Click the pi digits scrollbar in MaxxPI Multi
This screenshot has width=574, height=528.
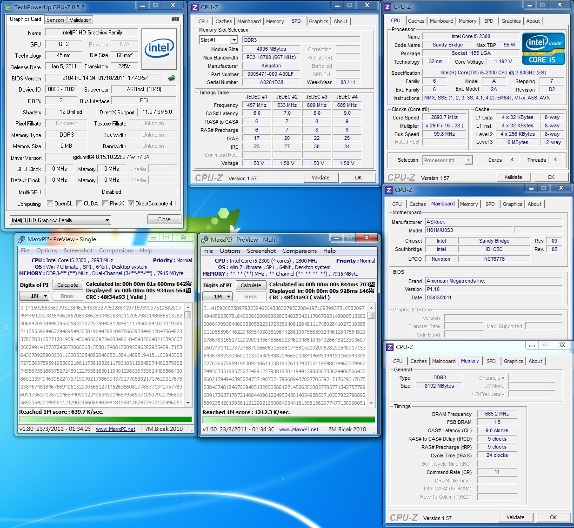[371, 355]
